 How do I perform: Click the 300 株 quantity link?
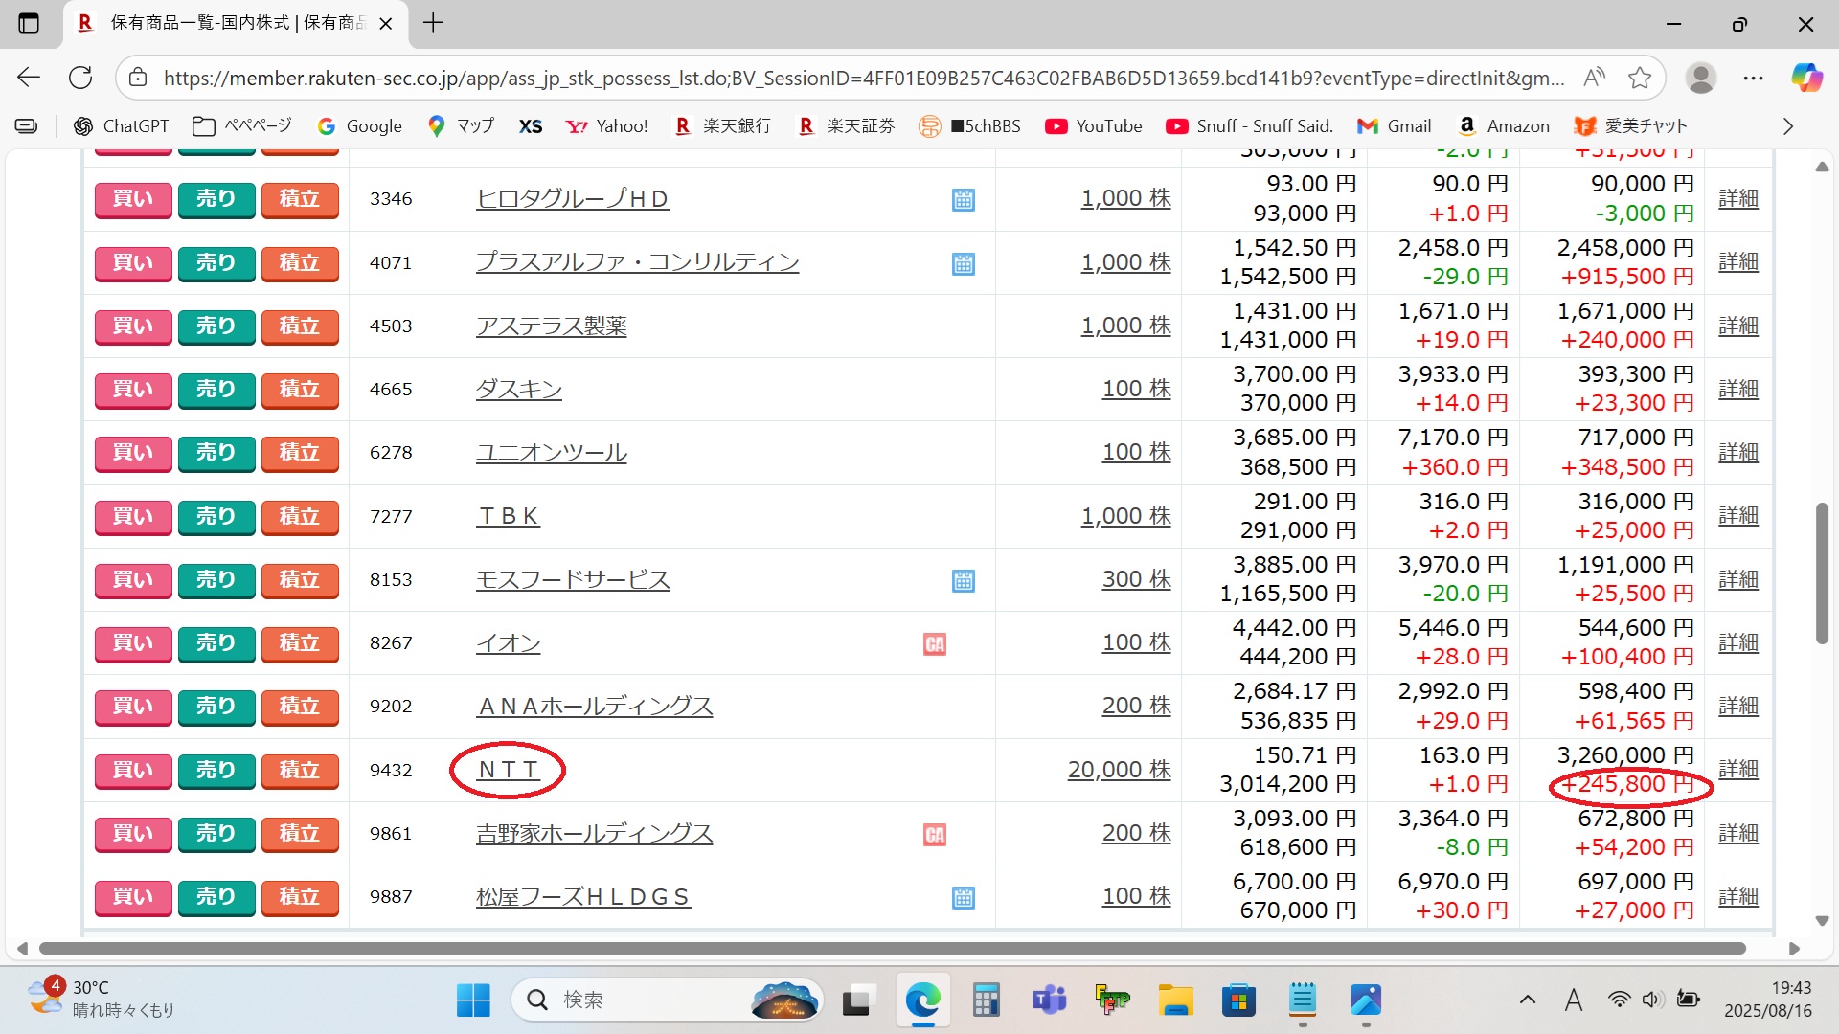click(x=1137, y=579)
